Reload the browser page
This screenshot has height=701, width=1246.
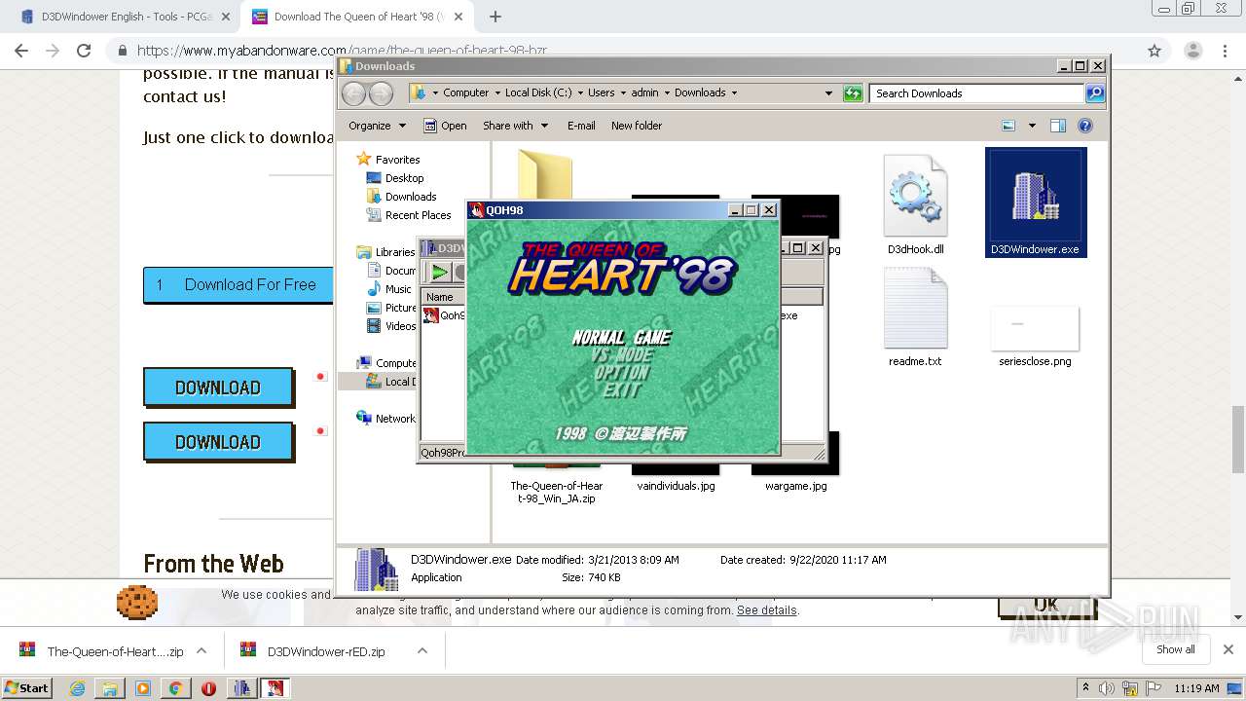coord(84,51)
